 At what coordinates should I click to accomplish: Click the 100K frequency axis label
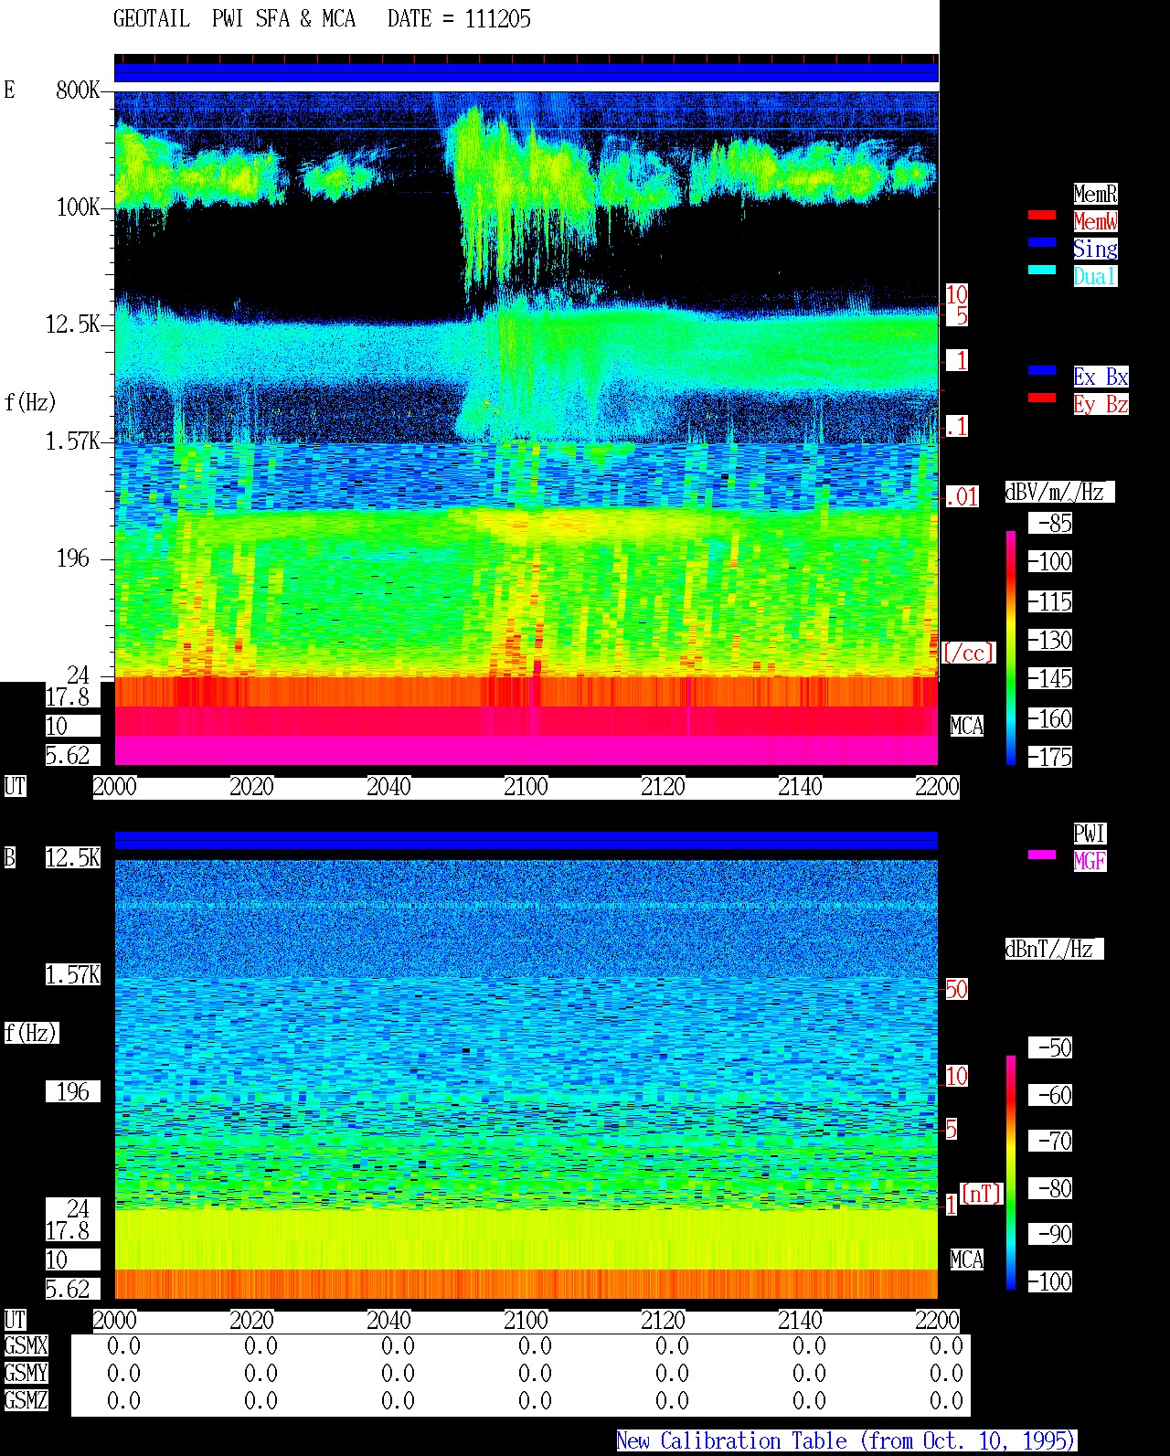(x=78, y=207)
